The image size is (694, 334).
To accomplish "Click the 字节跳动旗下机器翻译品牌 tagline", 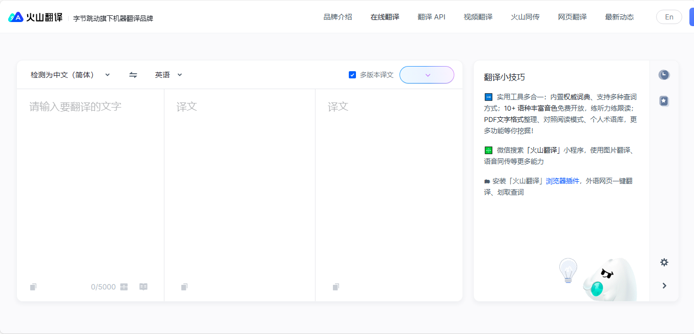I will (x=113, y=18).
